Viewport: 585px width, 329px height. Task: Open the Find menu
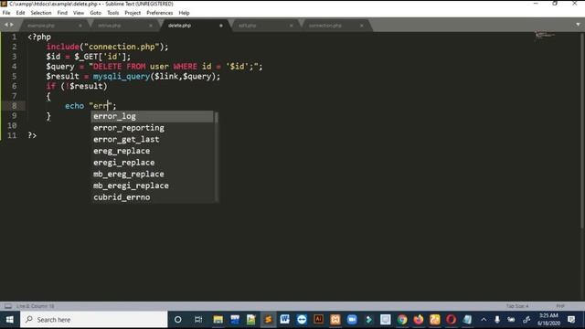62,13
